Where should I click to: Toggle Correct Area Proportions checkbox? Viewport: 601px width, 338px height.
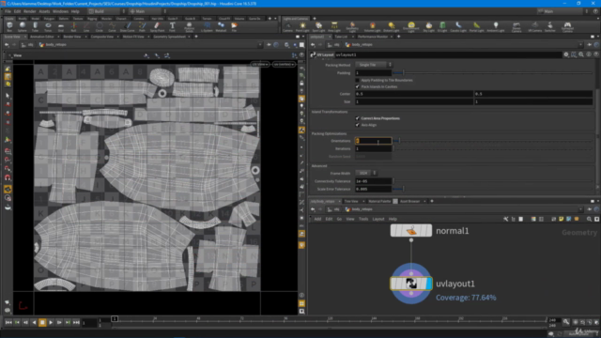(357, 118)
